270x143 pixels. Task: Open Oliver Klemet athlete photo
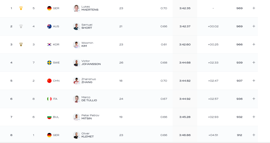tap(76, 135)
